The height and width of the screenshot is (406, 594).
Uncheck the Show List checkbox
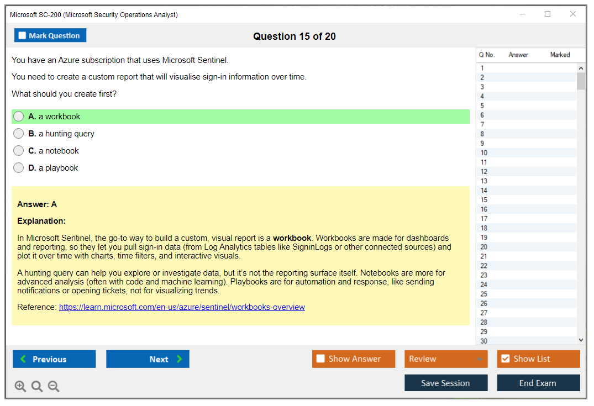click(x=505, y=359)
